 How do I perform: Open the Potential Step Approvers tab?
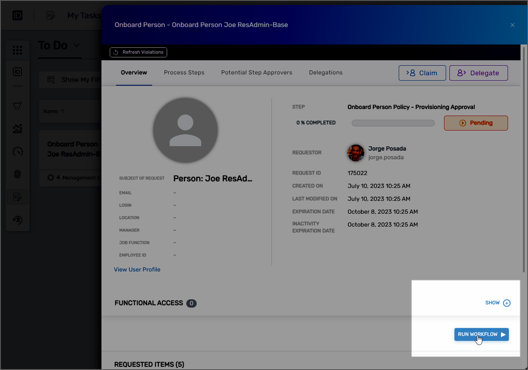pos(257,72)
